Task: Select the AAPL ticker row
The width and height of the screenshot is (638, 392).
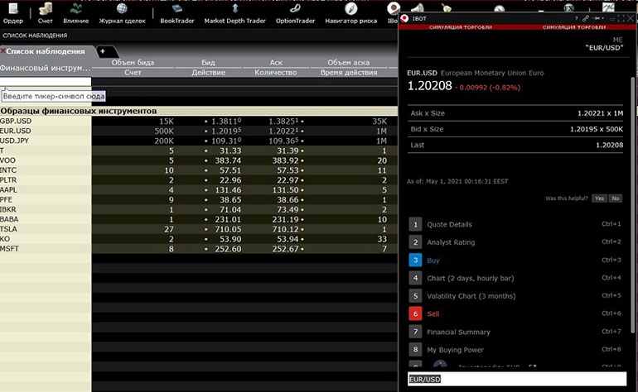Action: (199, 189)
